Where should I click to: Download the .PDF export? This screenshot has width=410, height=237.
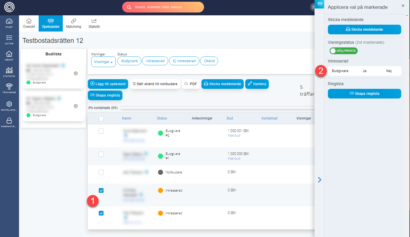191,84
